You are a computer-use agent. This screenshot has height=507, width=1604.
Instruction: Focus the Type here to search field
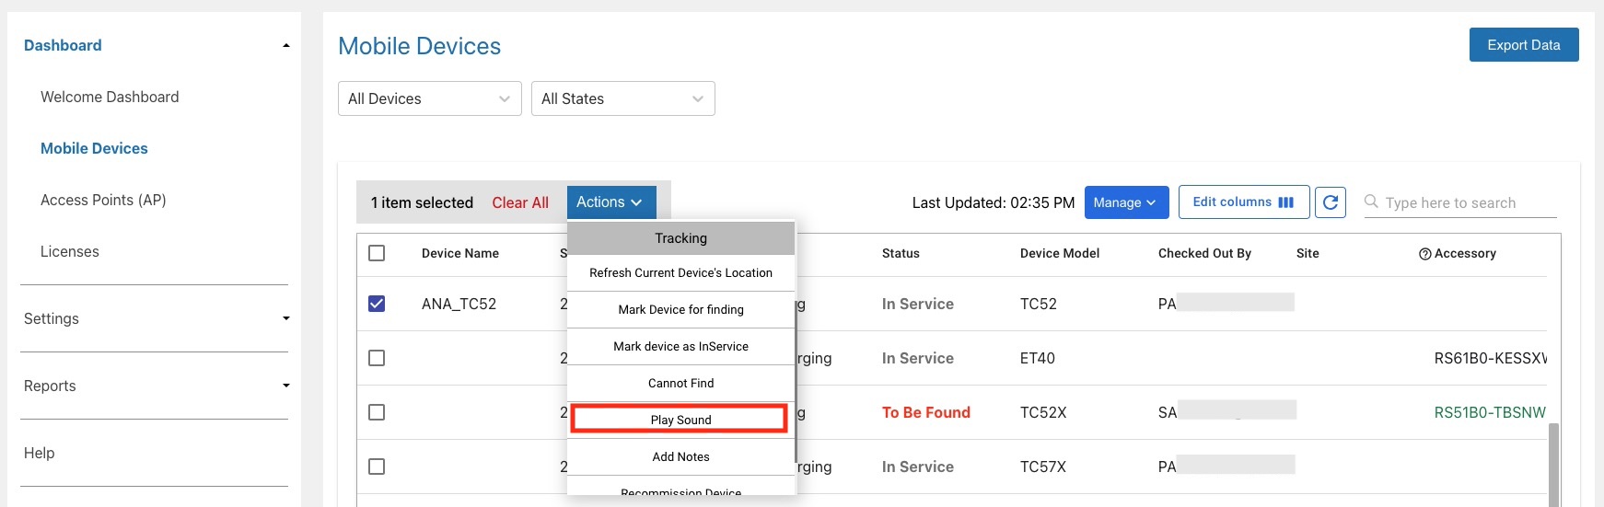coord(1464,202)
